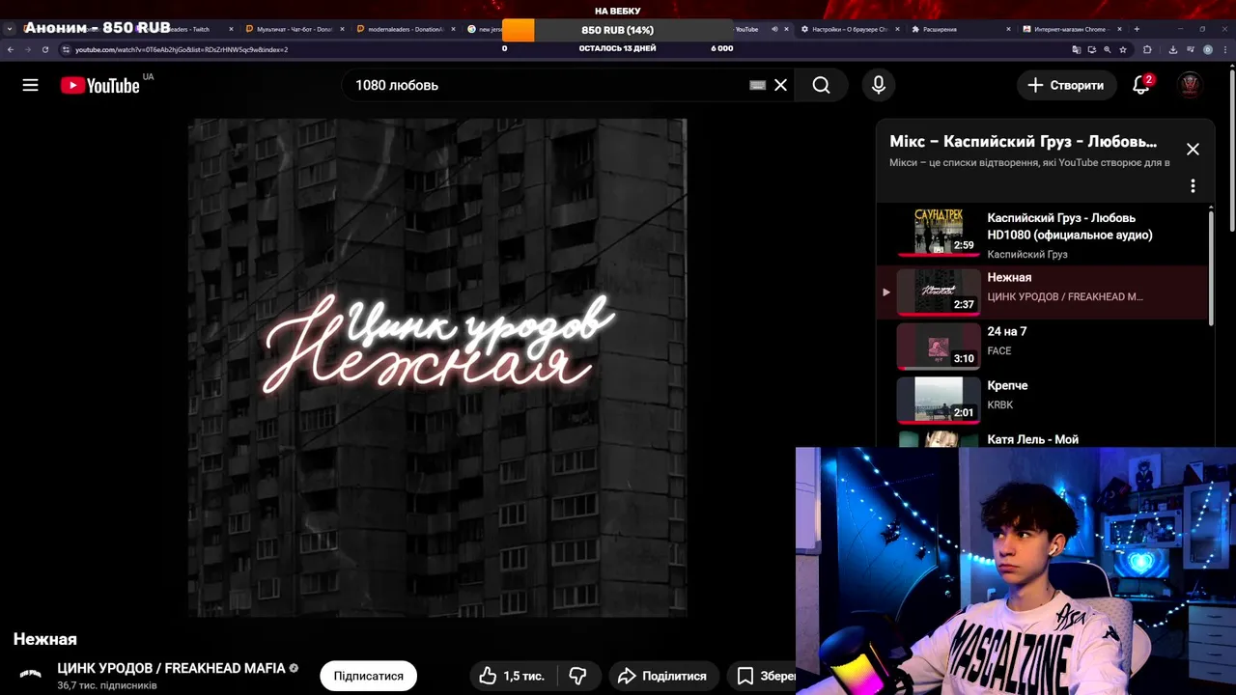This screenshot has height=695, width=1236.
Task: Switch to Настройки – О браузере Chrome tab
Action: click(850, 29)
